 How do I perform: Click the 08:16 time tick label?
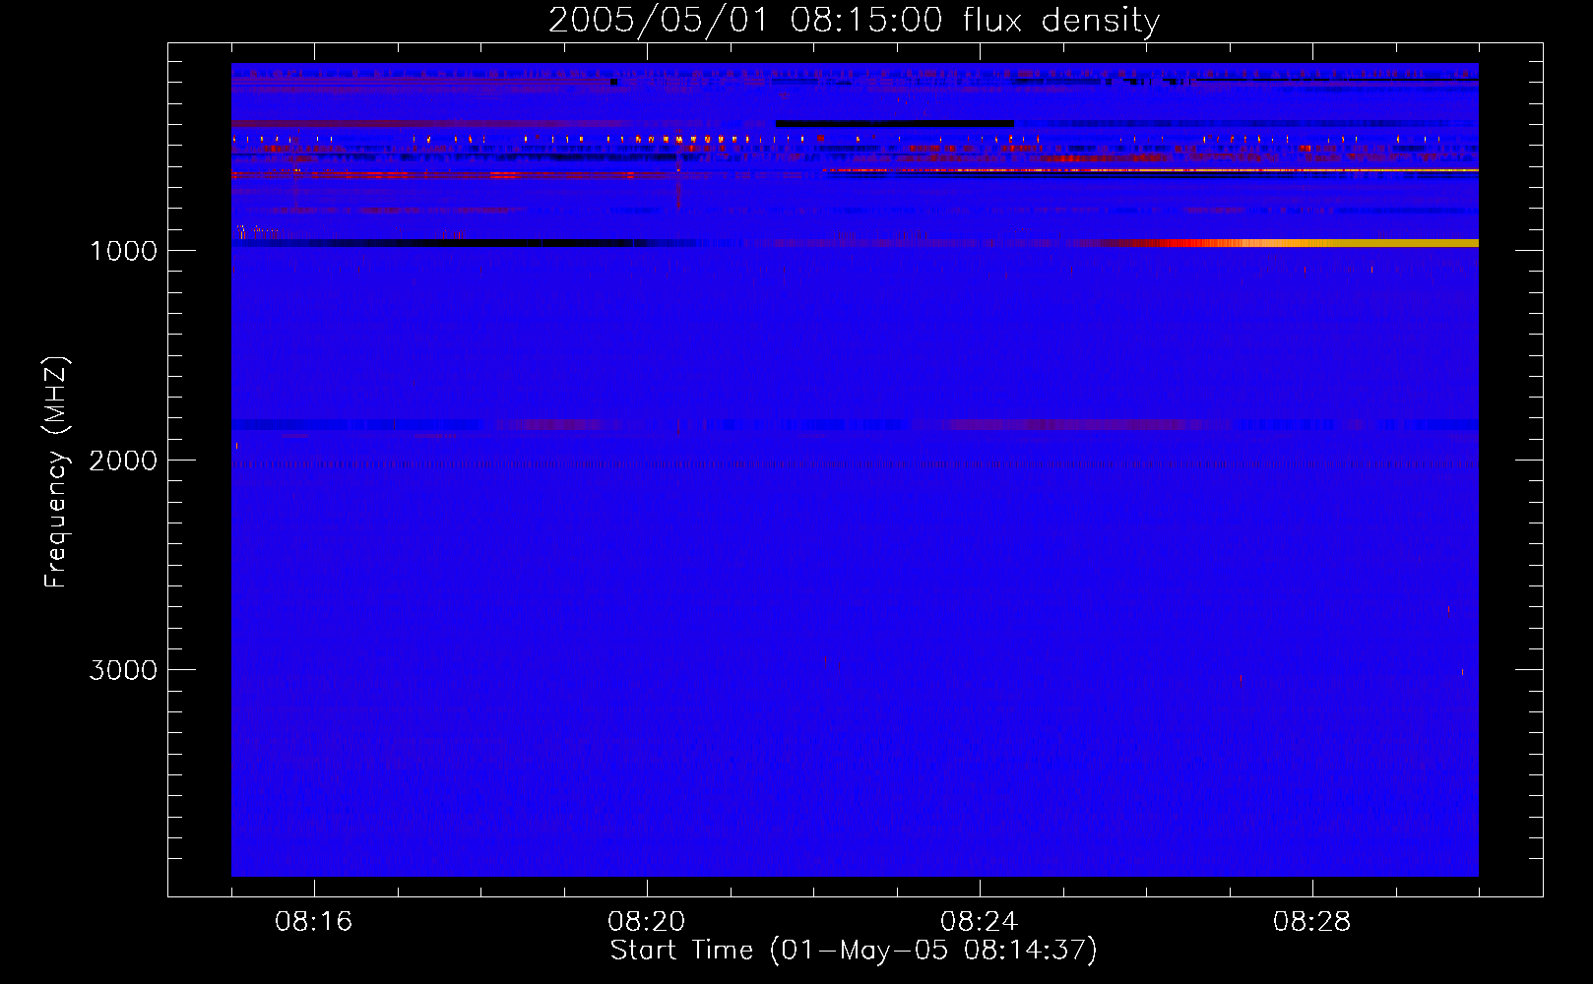(x=313, y=922)
